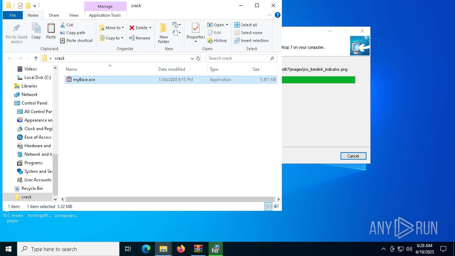Open Libraries in navigation pane
Viewport: 455px width, 256px height.
26,86
